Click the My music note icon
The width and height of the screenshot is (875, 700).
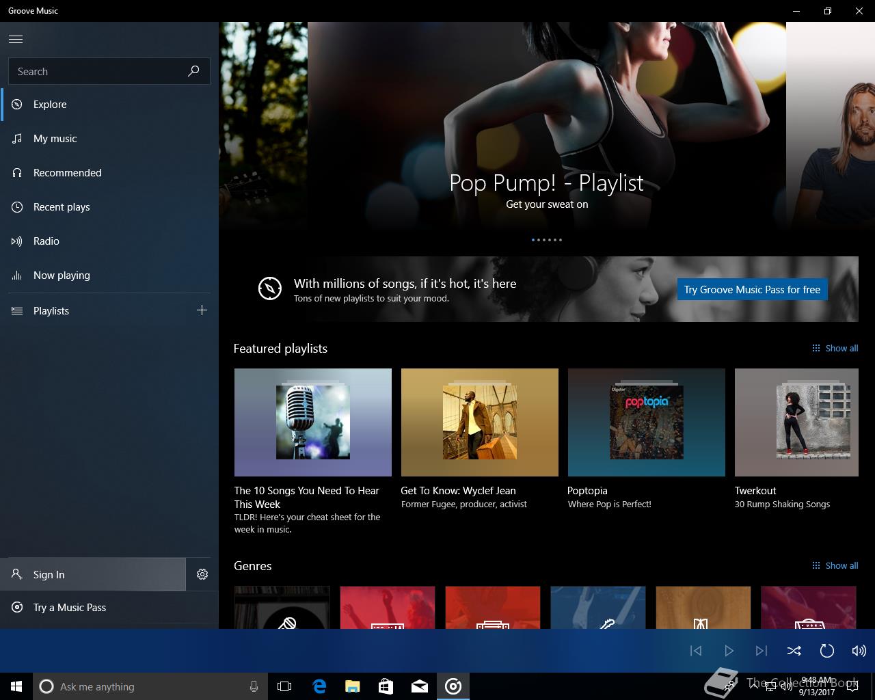coord(17,139)
